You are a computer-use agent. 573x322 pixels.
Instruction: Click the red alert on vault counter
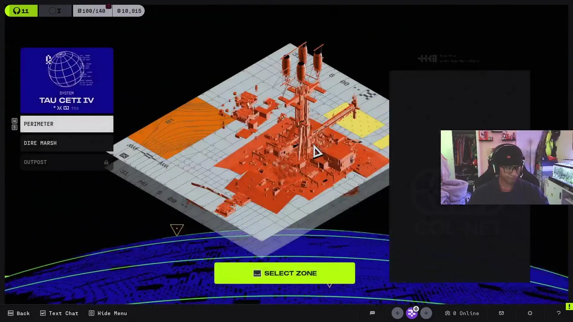click(x=108, y=6)
